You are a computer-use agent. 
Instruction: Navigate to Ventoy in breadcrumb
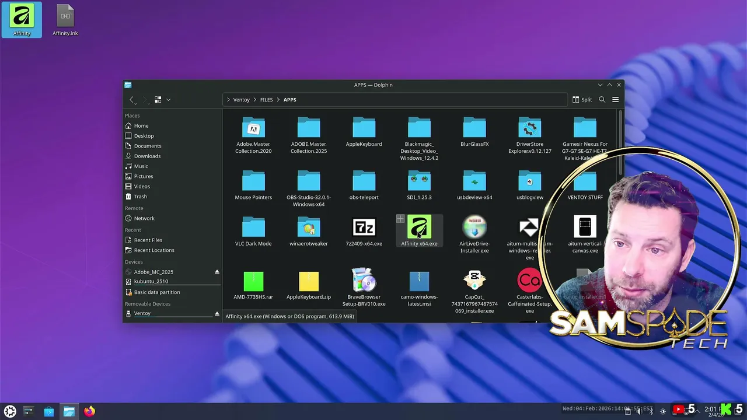[x=241, y=100]
